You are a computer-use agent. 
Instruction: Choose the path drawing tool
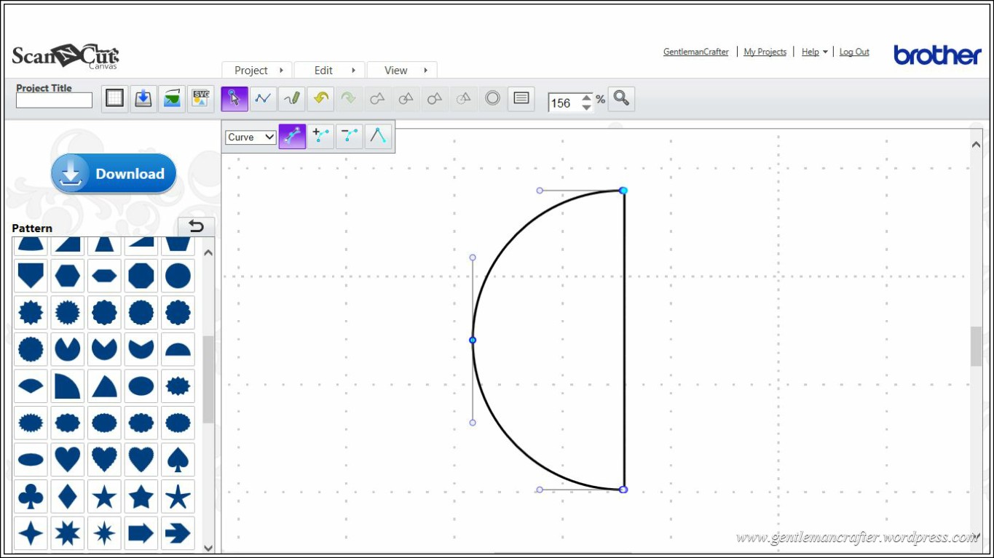pos(263,99)
